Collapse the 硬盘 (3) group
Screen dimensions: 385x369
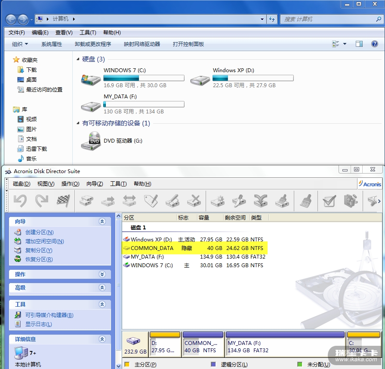pos(78,59)
